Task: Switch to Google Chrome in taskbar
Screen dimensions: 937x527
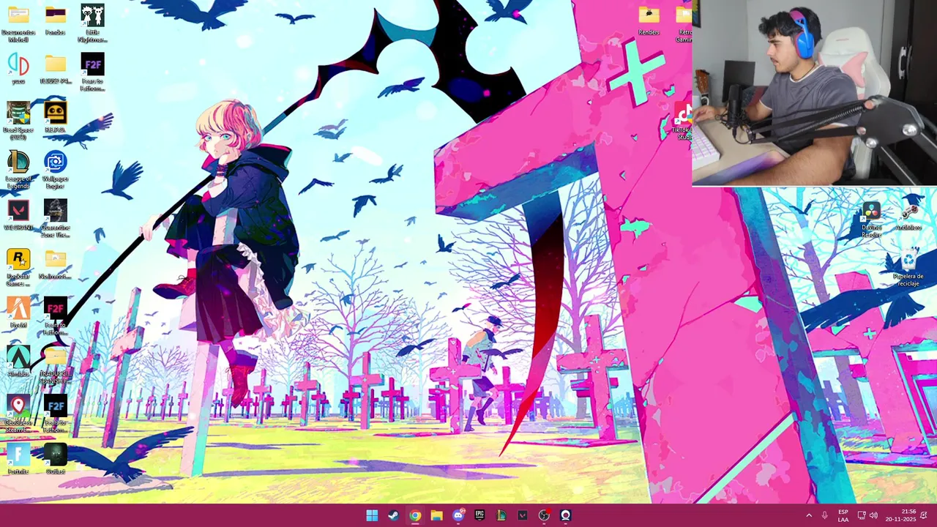Action: tap(415, 515)
